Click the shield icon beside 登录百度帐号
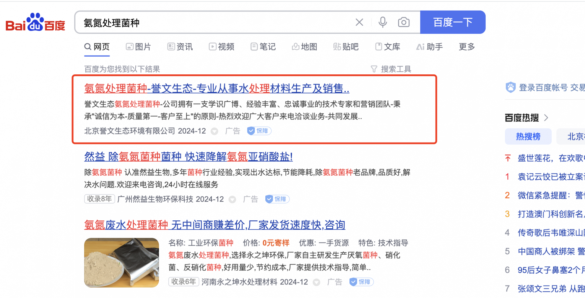585x298 pixels. pos(511,87)
